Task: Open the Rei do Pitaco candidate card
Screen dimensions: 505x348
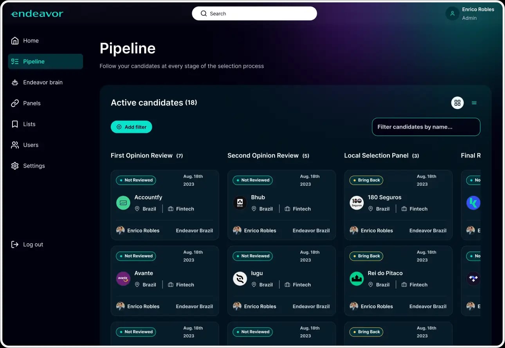Action: coord(398,280)
